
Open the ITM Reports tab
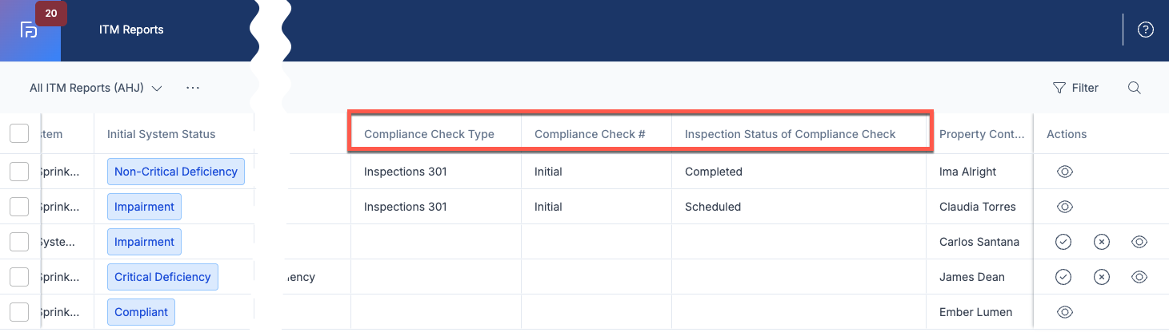[x=131, y=30]
